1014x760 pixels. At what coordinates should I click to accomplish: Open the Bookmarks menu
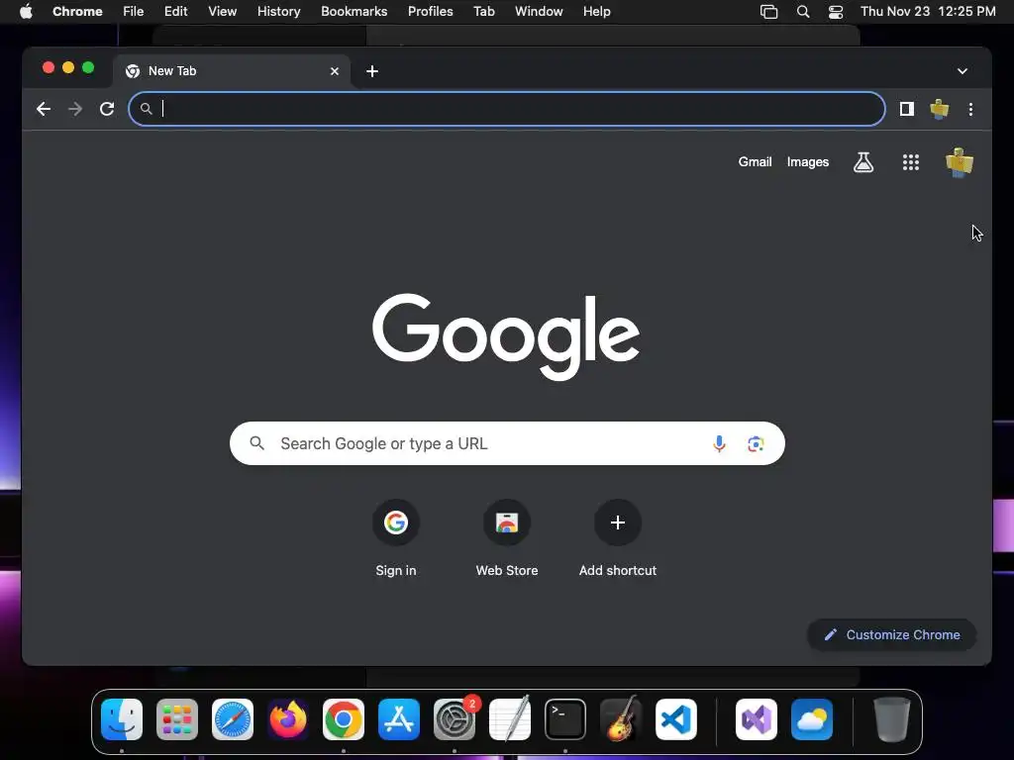tap(354, 12)
